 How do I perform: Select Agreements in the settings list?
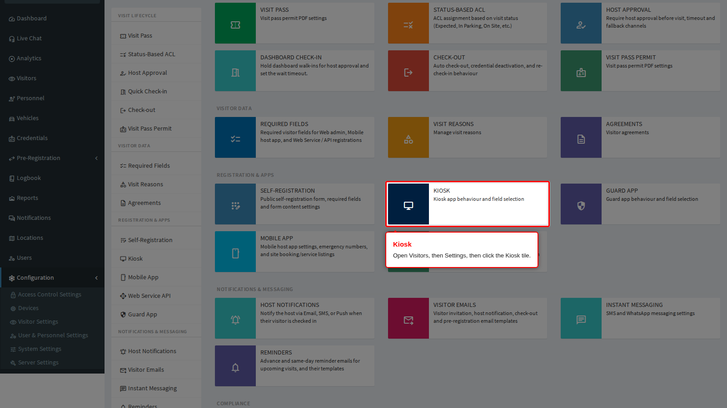pos(156,203)
